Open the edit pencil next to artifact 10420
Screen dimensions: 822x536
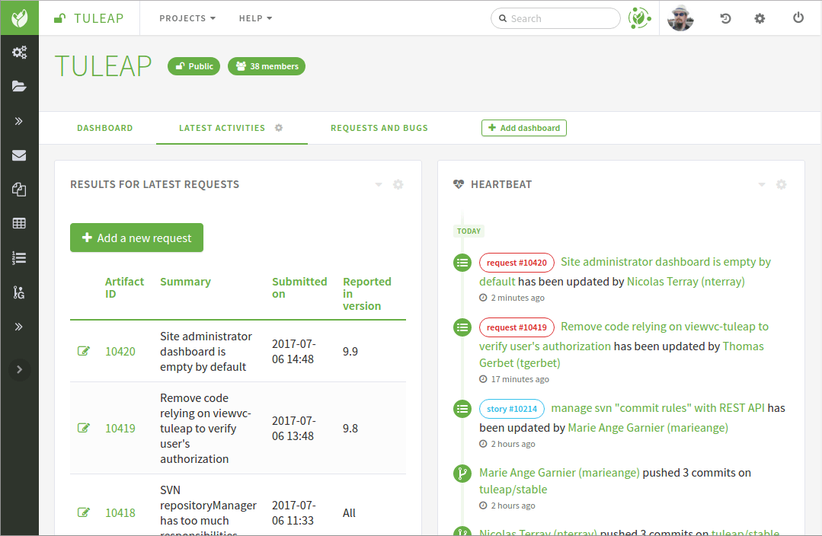[84, 351]
